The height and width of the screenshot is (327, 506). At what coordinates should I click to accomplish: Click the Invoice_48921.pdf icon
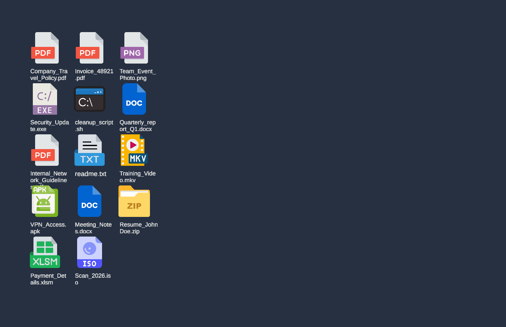click(x=90, y=48)
